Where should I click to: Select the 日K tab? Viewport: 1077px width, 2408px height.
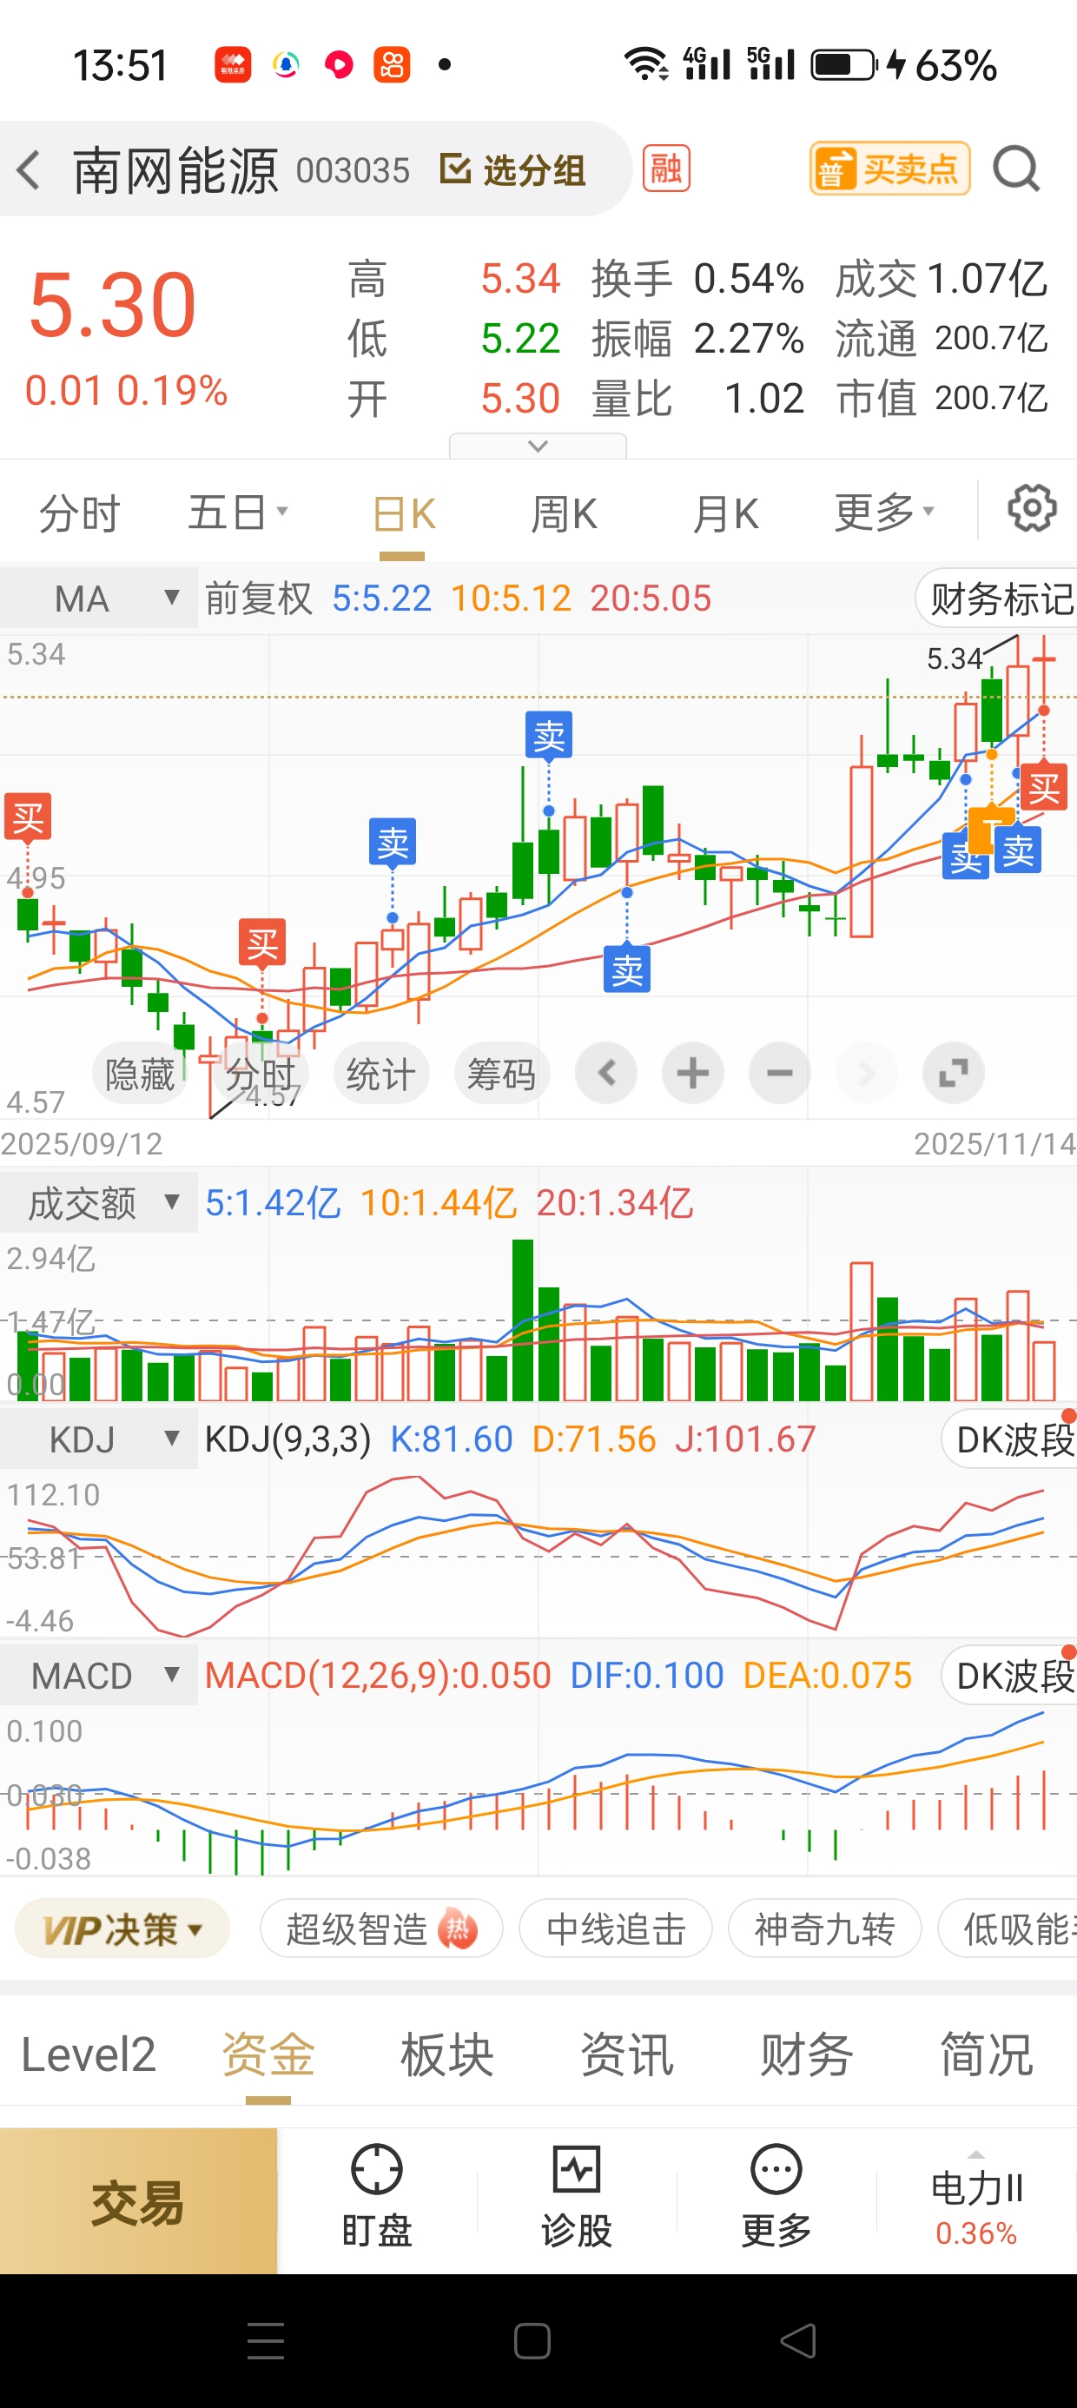coord(403,513)
